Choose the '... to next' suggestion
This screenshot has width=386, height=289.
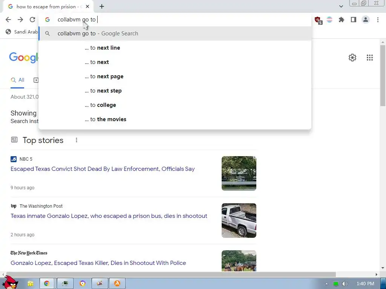point(175,62)
